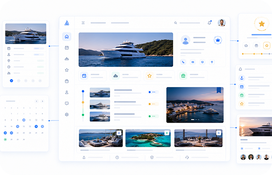This screenshot has height=175, width=272.
Task: Click the badge icon on dining table photo
Action: click(219, 133)
